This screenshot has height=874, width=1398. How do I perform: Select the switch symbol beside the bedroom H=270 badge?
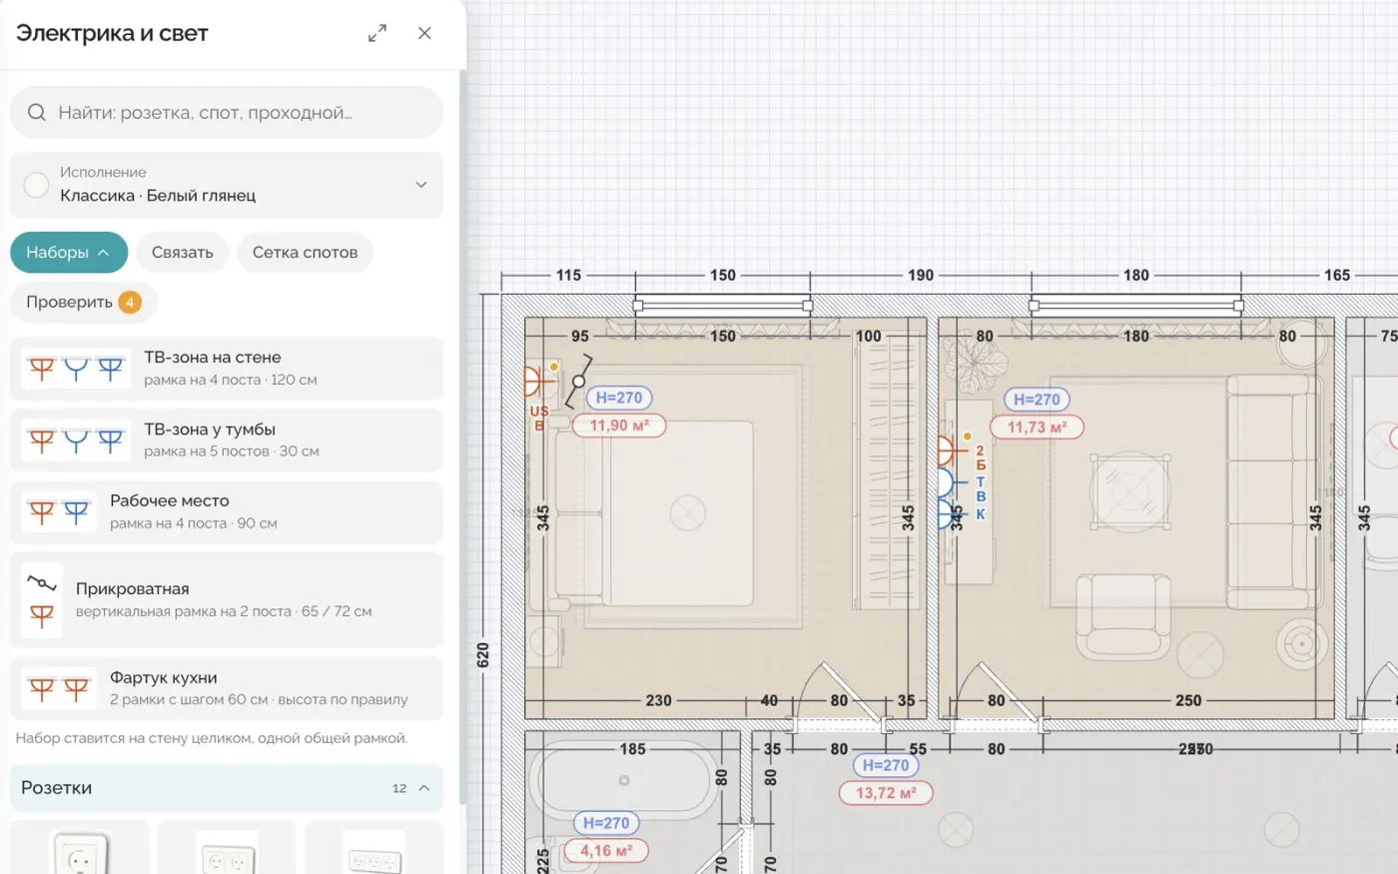pyautogui.click(x=578, y=381)
